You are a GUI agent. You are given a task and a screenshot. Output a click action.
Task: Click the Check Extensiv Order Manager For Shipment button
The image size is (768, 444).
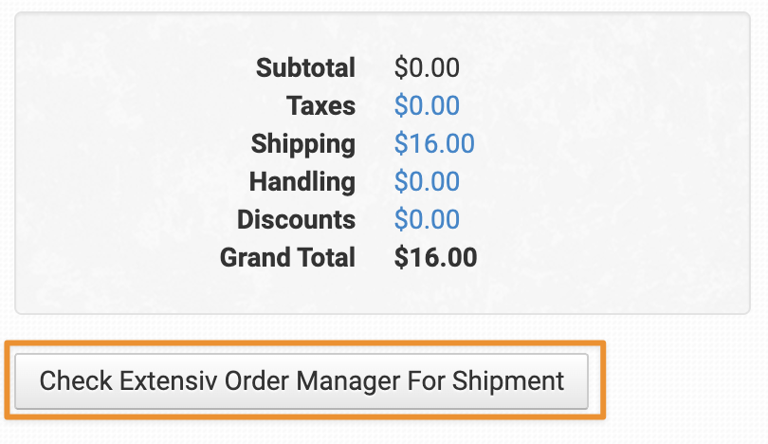tap(302, 381)
